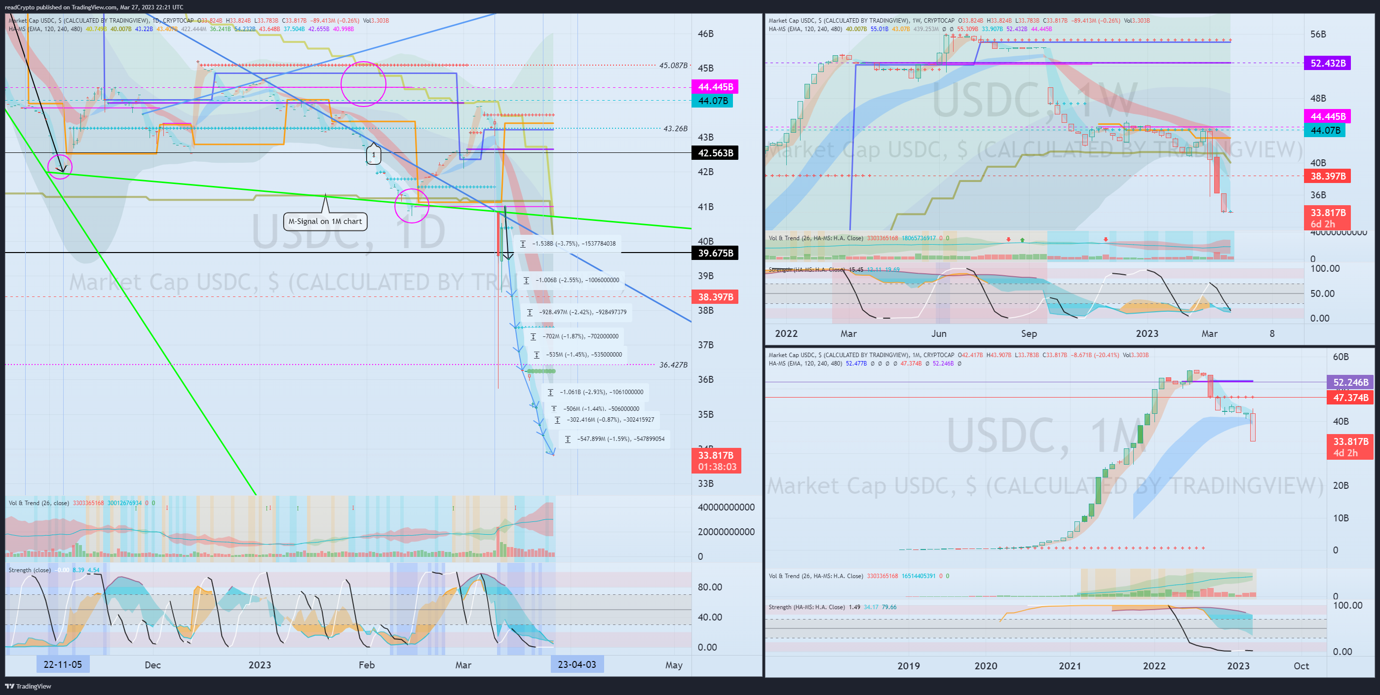Click the '2021' label on the monthly time axis

point(1069,665)
